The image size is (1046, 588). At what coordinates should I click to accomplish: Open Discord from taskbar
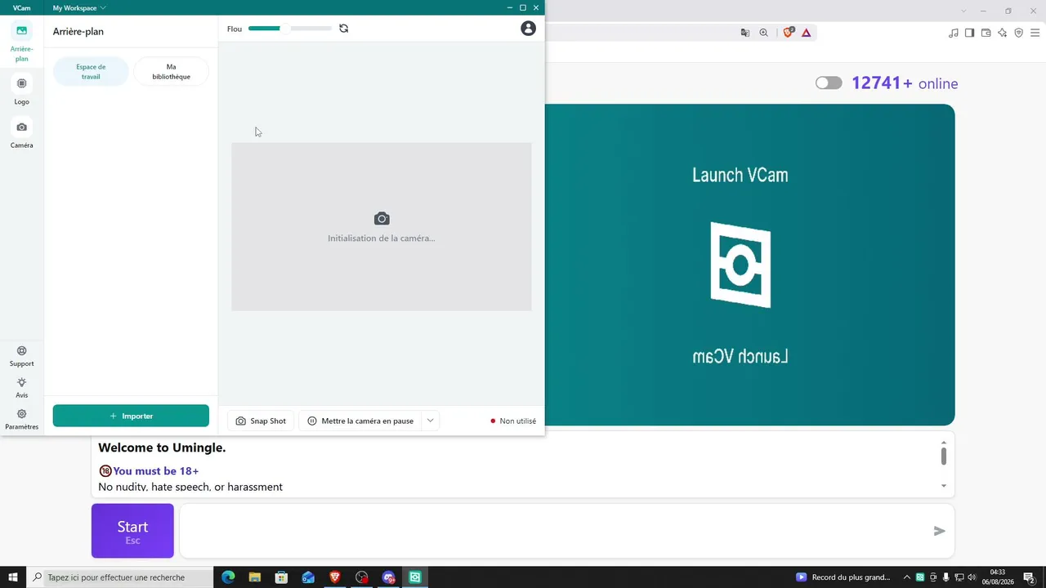[x=389, y=577]
